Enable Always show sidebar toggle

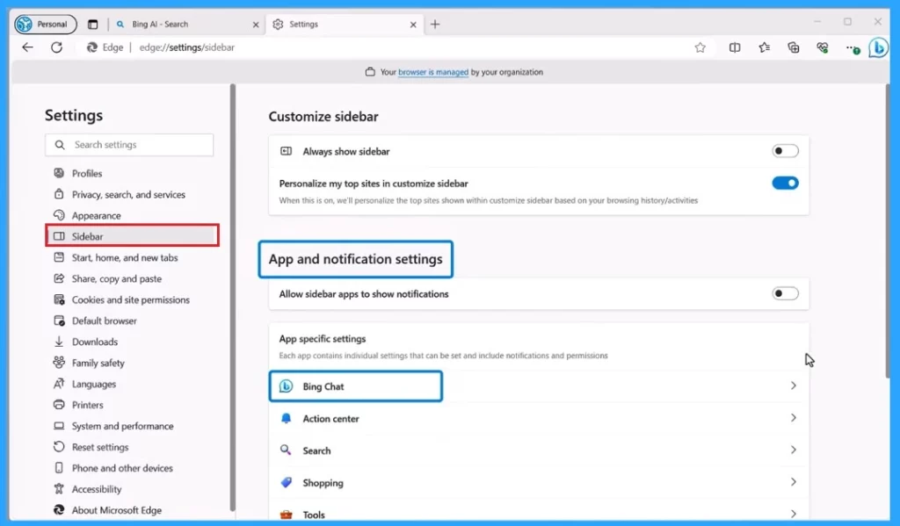(x=785, y=151)
